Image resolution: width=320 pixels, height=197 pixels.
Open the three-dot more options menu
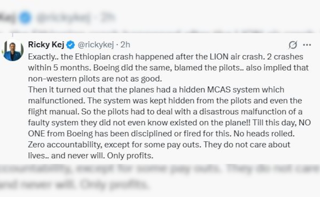(307, 45)
